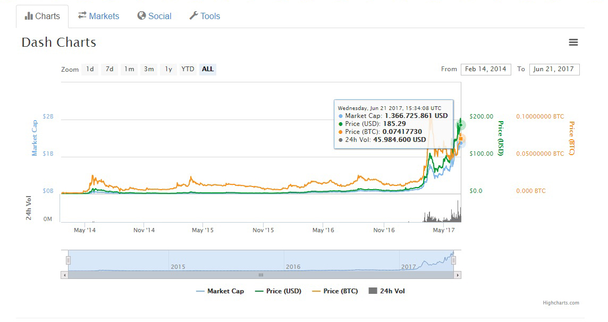Click the $2B market cap axis label
This screenshot has width=608, height=322.
tap(48, 116)
